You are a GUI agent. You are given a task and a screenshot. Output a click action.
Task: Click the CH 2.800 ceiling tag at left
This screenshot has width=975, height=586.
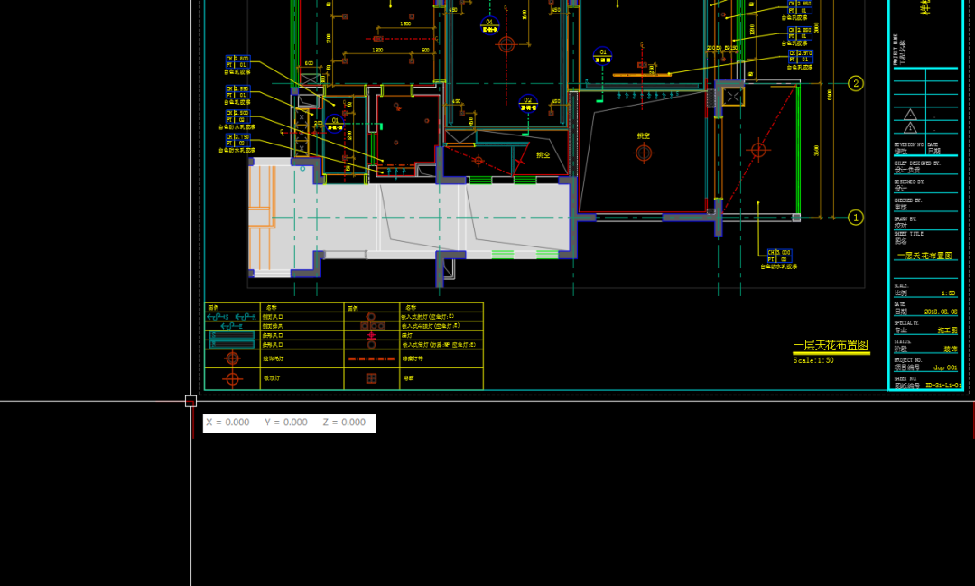tap(237, 61)
